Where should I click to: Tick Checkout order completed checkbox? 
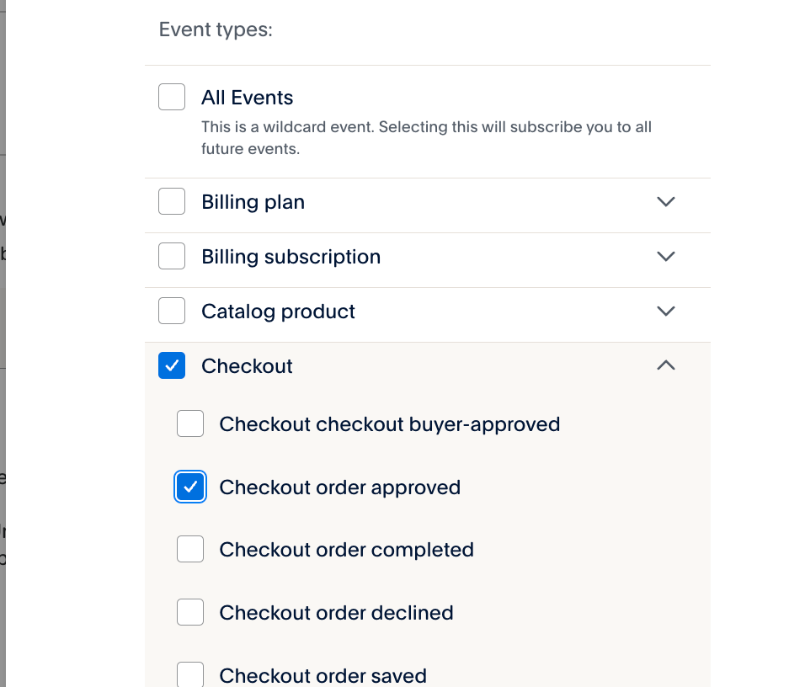pos(190,550)
